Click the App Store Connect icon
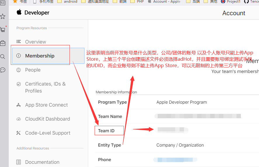 point(18,105)
